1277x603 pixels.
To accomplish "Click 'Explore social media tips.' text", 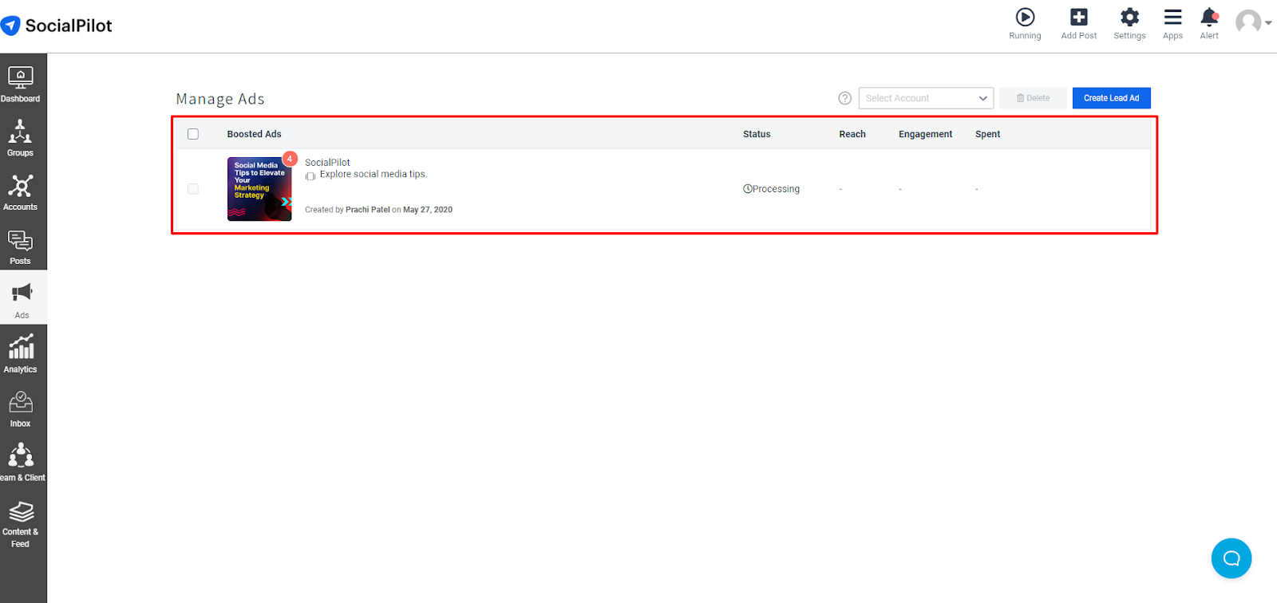I will [x=374, y=175].
